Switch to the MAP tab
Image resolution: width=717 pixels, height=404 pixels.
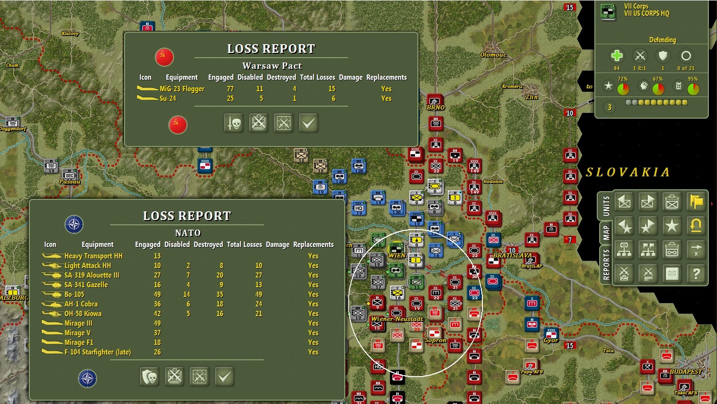click(605, 233)
